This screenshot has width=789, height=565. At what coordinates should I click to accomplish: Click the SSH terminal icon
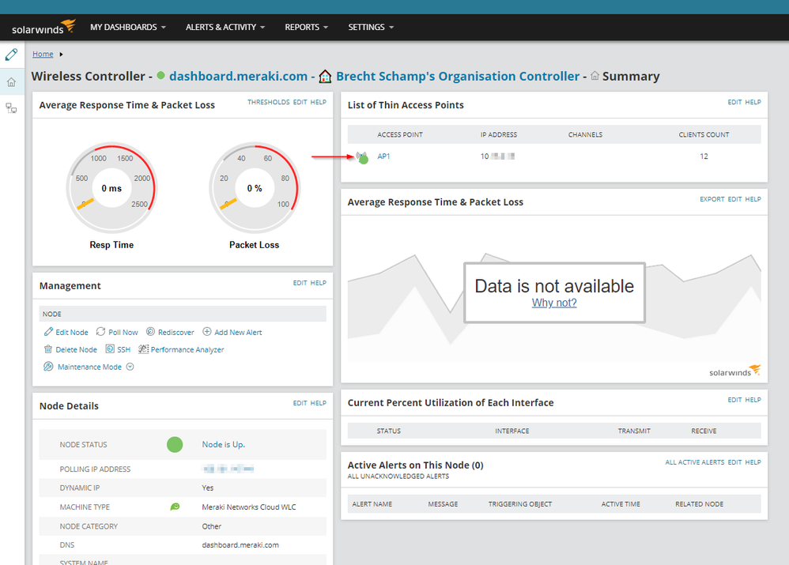click(110, 349)
